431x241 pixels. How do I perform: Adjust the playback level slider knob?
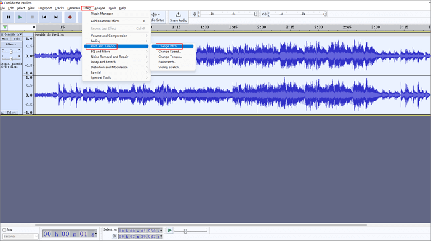(x=325, y=14)
